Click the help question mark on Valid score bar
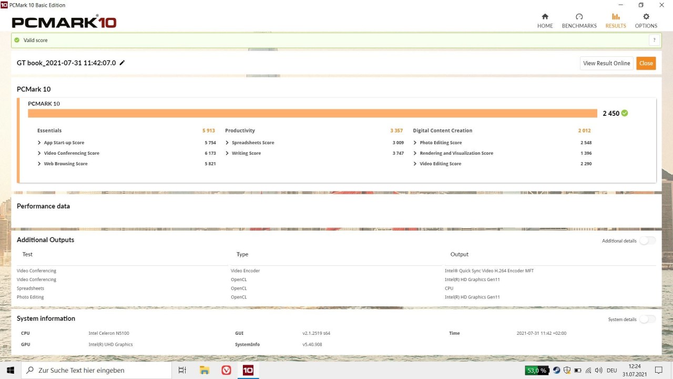 [654, 40]
